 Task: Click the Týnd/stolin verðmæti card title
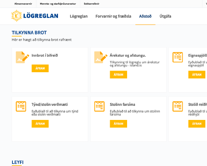click(x=50, y=105)
